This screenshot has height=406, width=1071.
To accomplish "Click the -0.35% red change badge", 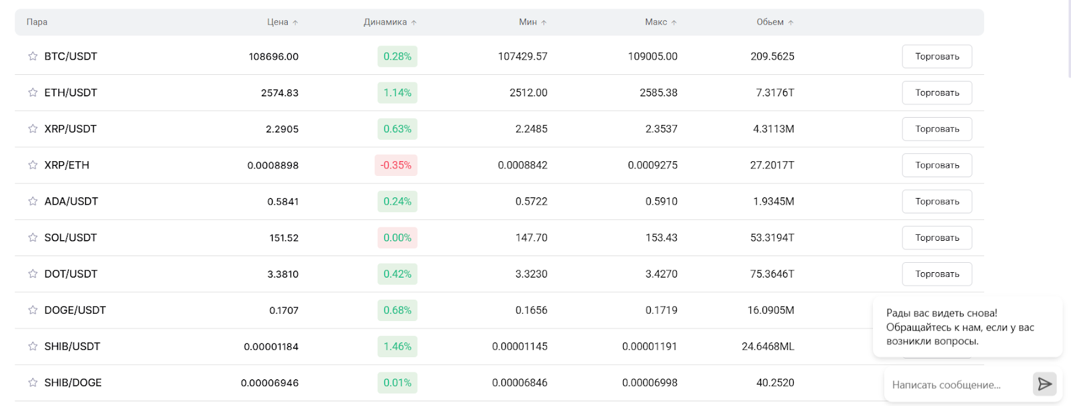I will tap(396, 165).
